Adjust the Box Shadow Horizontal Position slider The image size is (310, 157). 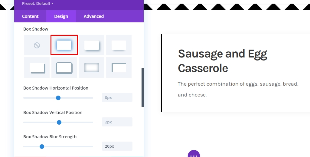tap(58, 98)
